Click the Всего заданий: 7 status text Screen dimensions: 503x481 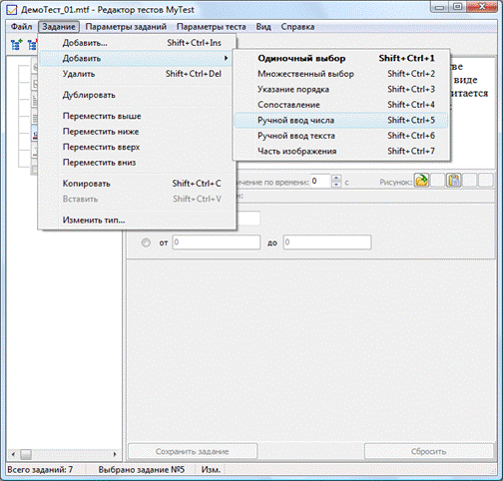click(x=40, y=470)
